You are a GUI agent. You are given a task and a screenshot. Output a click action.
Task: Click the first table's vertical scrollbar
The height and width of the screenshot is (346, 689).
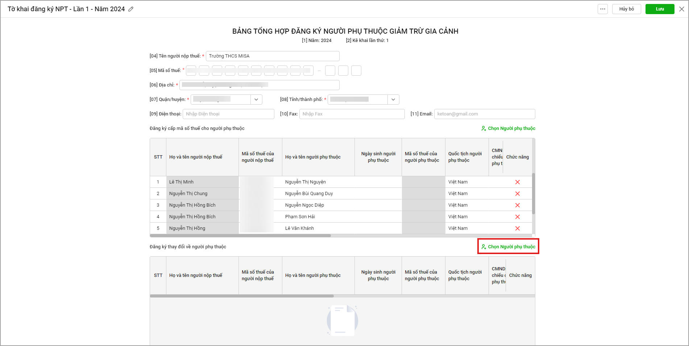533,194
